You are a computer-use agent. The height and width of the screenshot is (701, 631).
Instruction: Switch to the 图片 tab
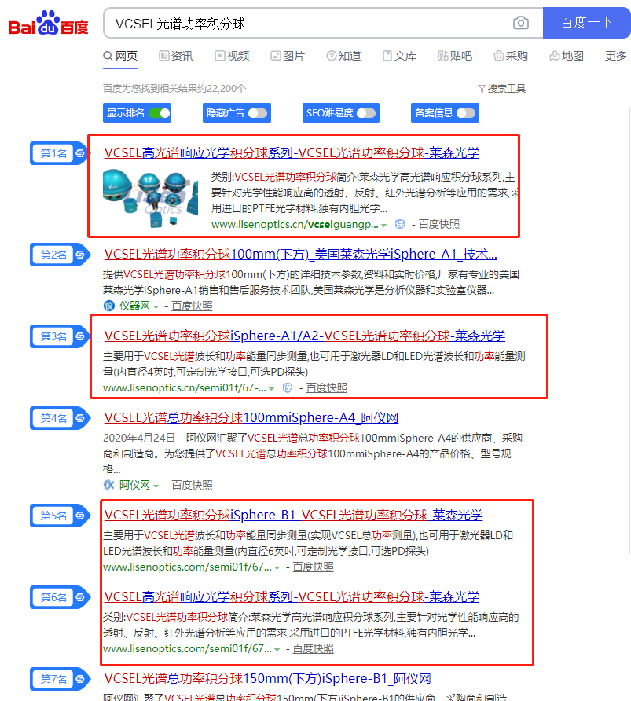point(288,56)
